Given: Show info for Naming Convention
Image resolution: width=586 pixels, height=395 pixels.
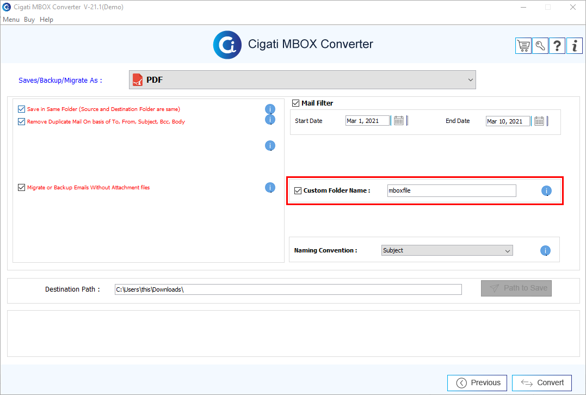Looking at the screenshot, I should pyautogui.click(x=545, y=250).
